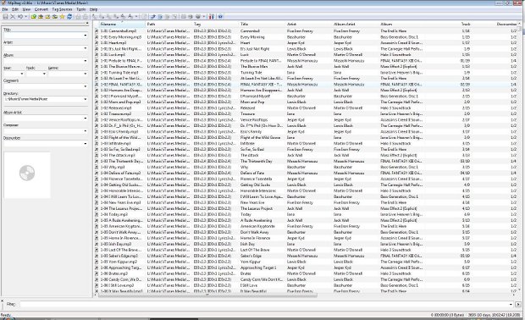525x320 pixels.
Task: Click the Save tag toolbar icon
Action: [x=5, y=16]
